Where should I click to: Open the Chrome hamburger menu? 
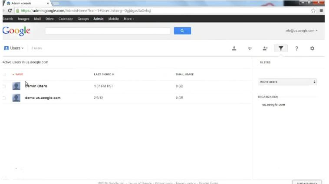pos(321,11)
